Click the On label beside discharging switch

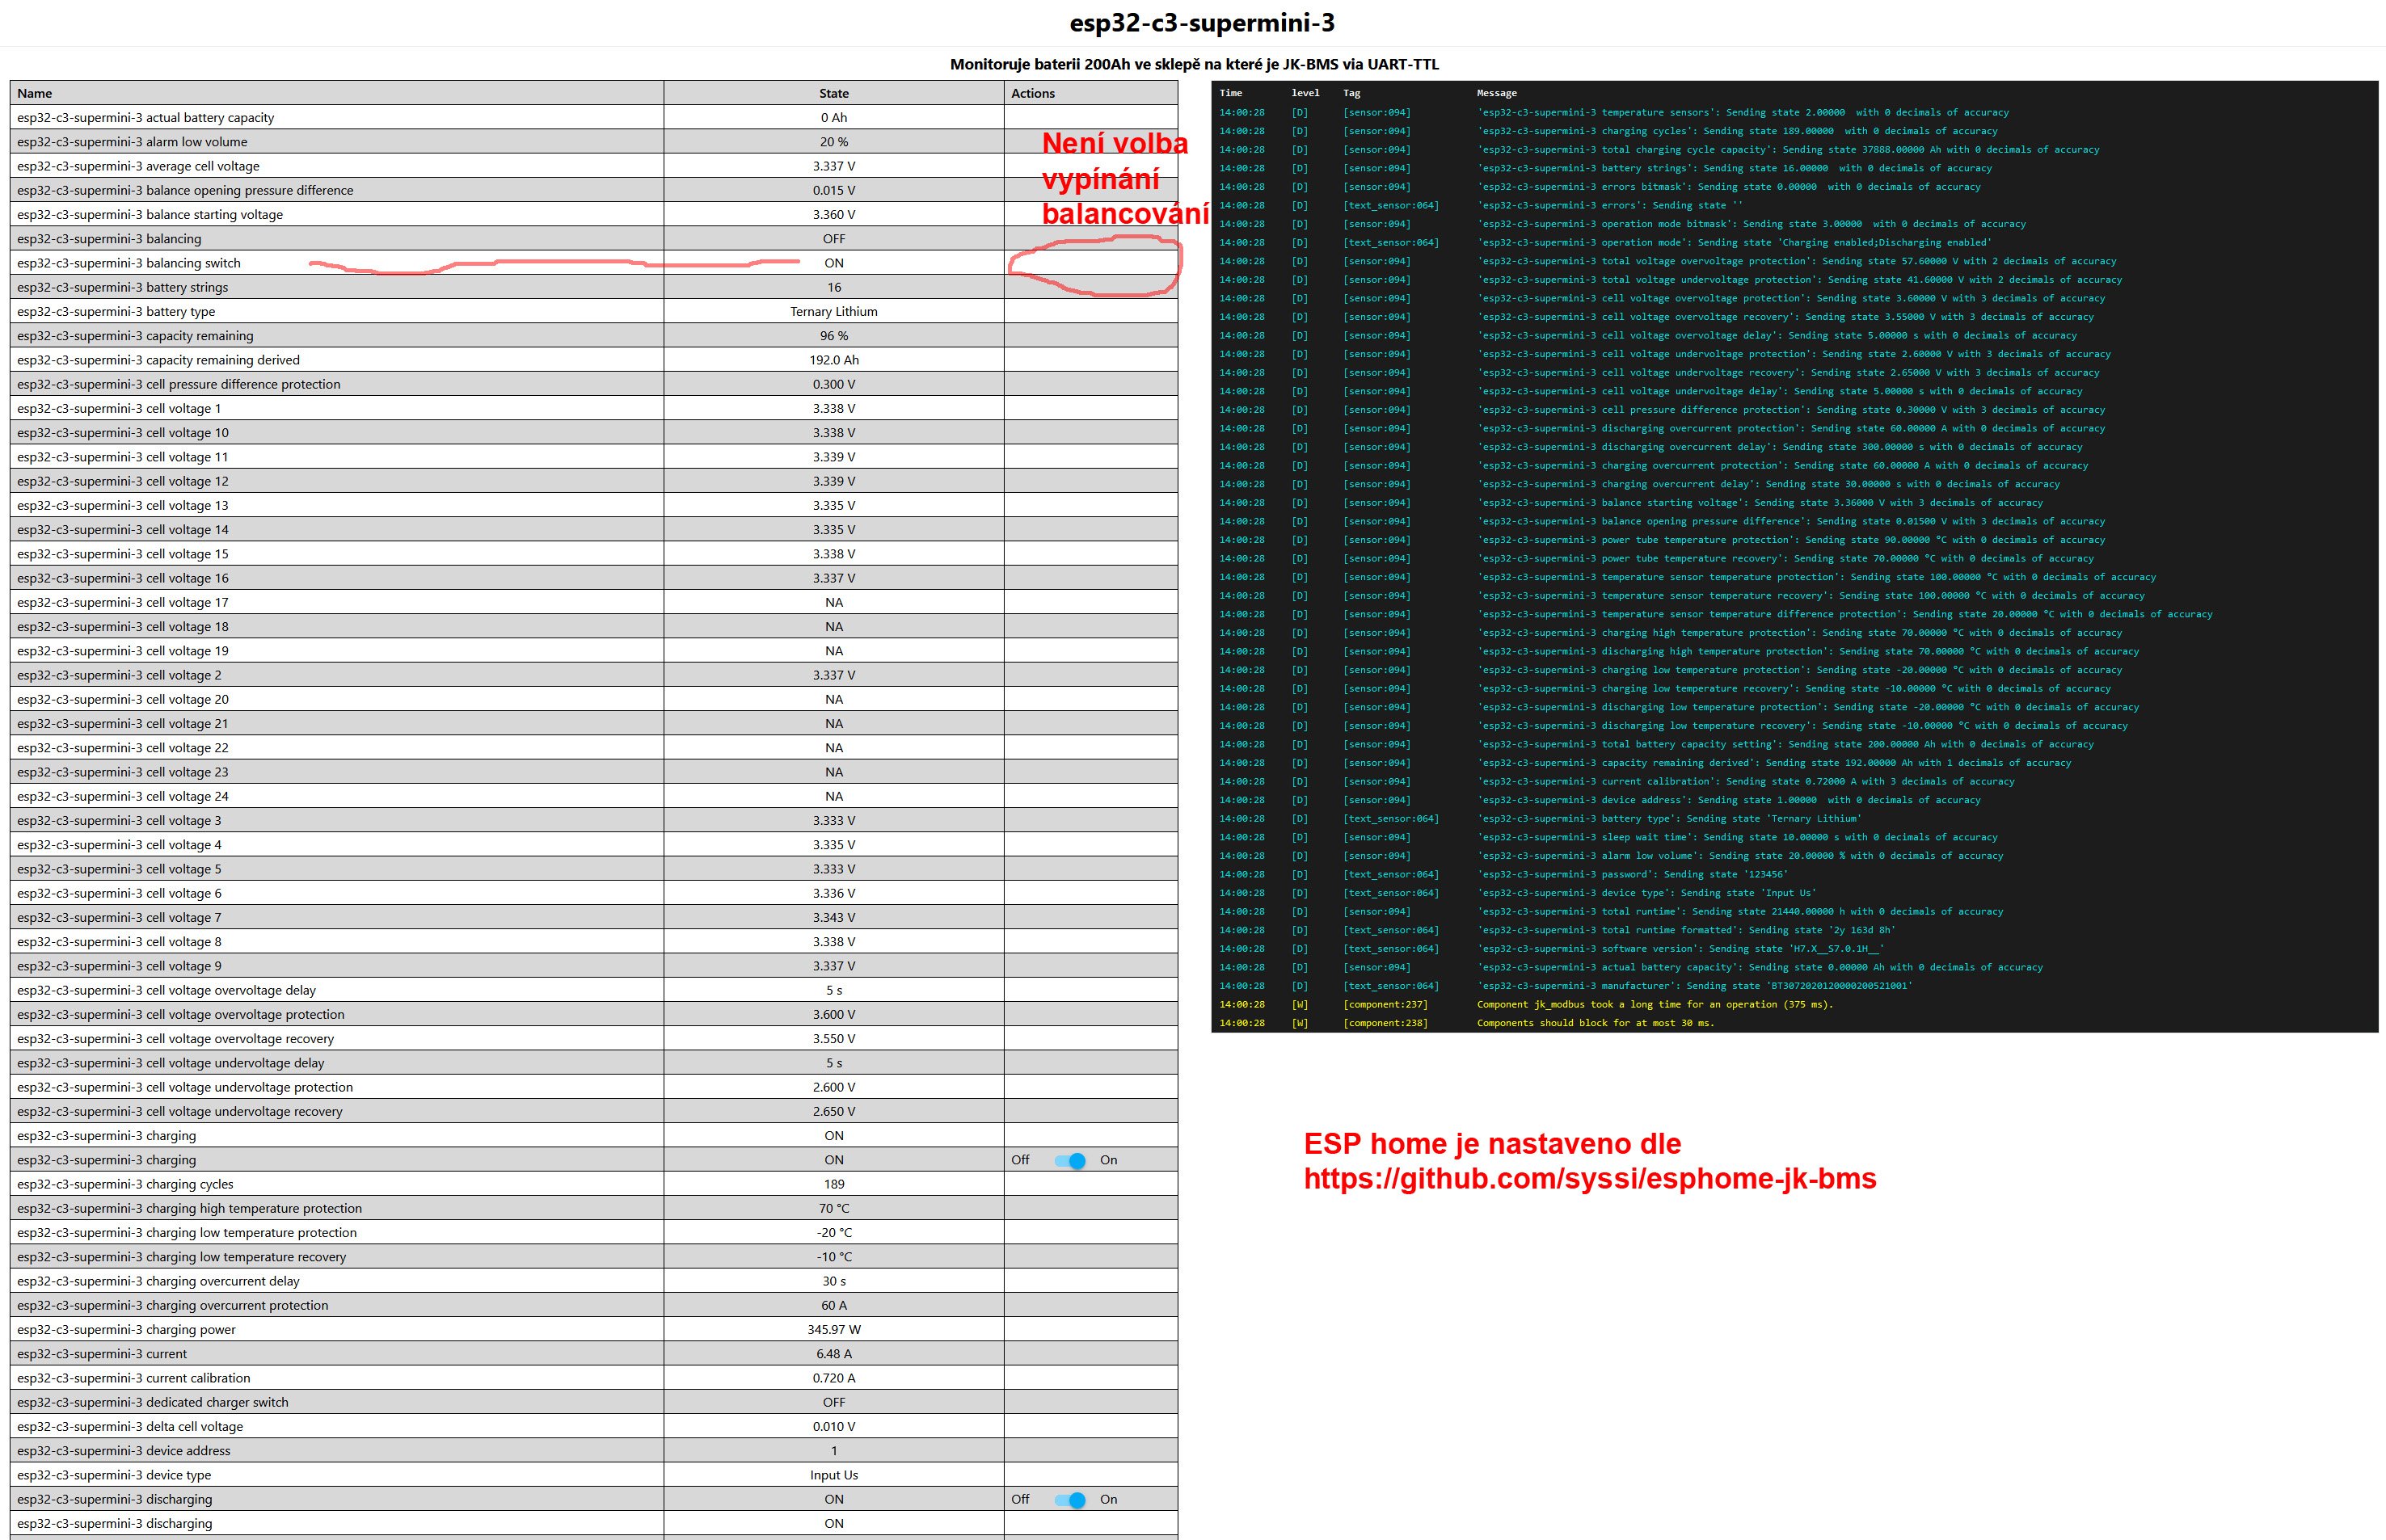1107,1499
